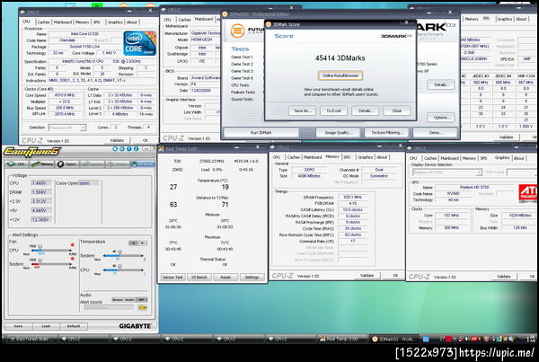Viewport: 539px width, 362px height.
Task: Click Reset in Real Temp
Action: 225,277
